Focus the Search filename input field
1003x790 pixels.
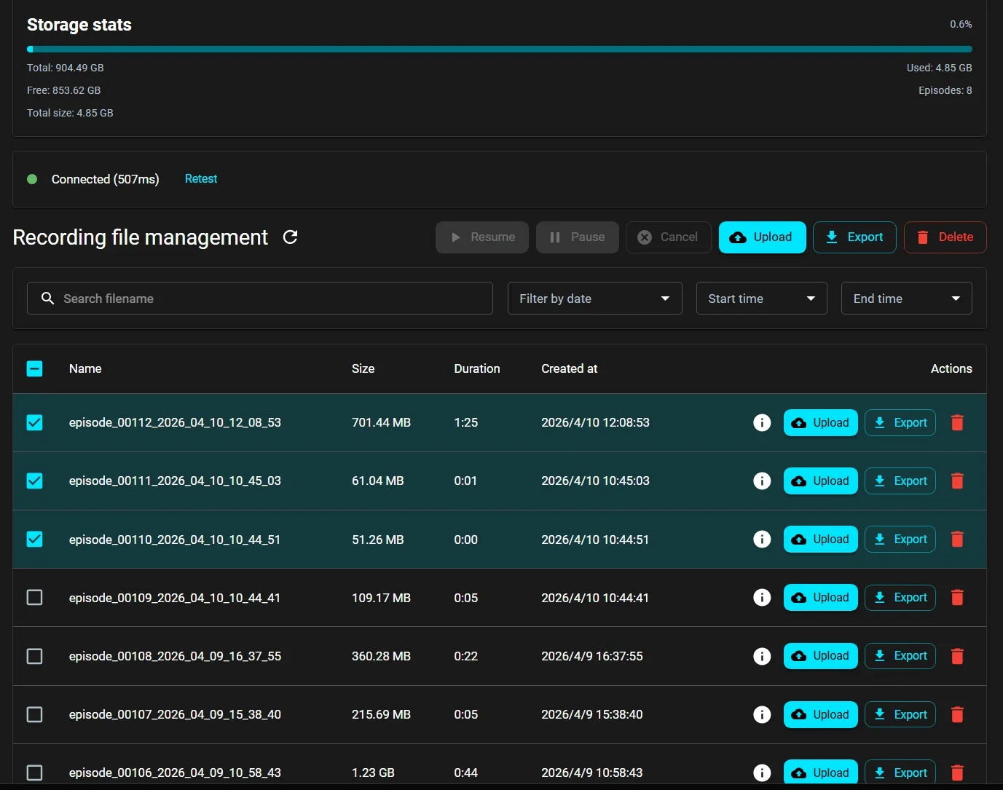click(x=270, y=299)
